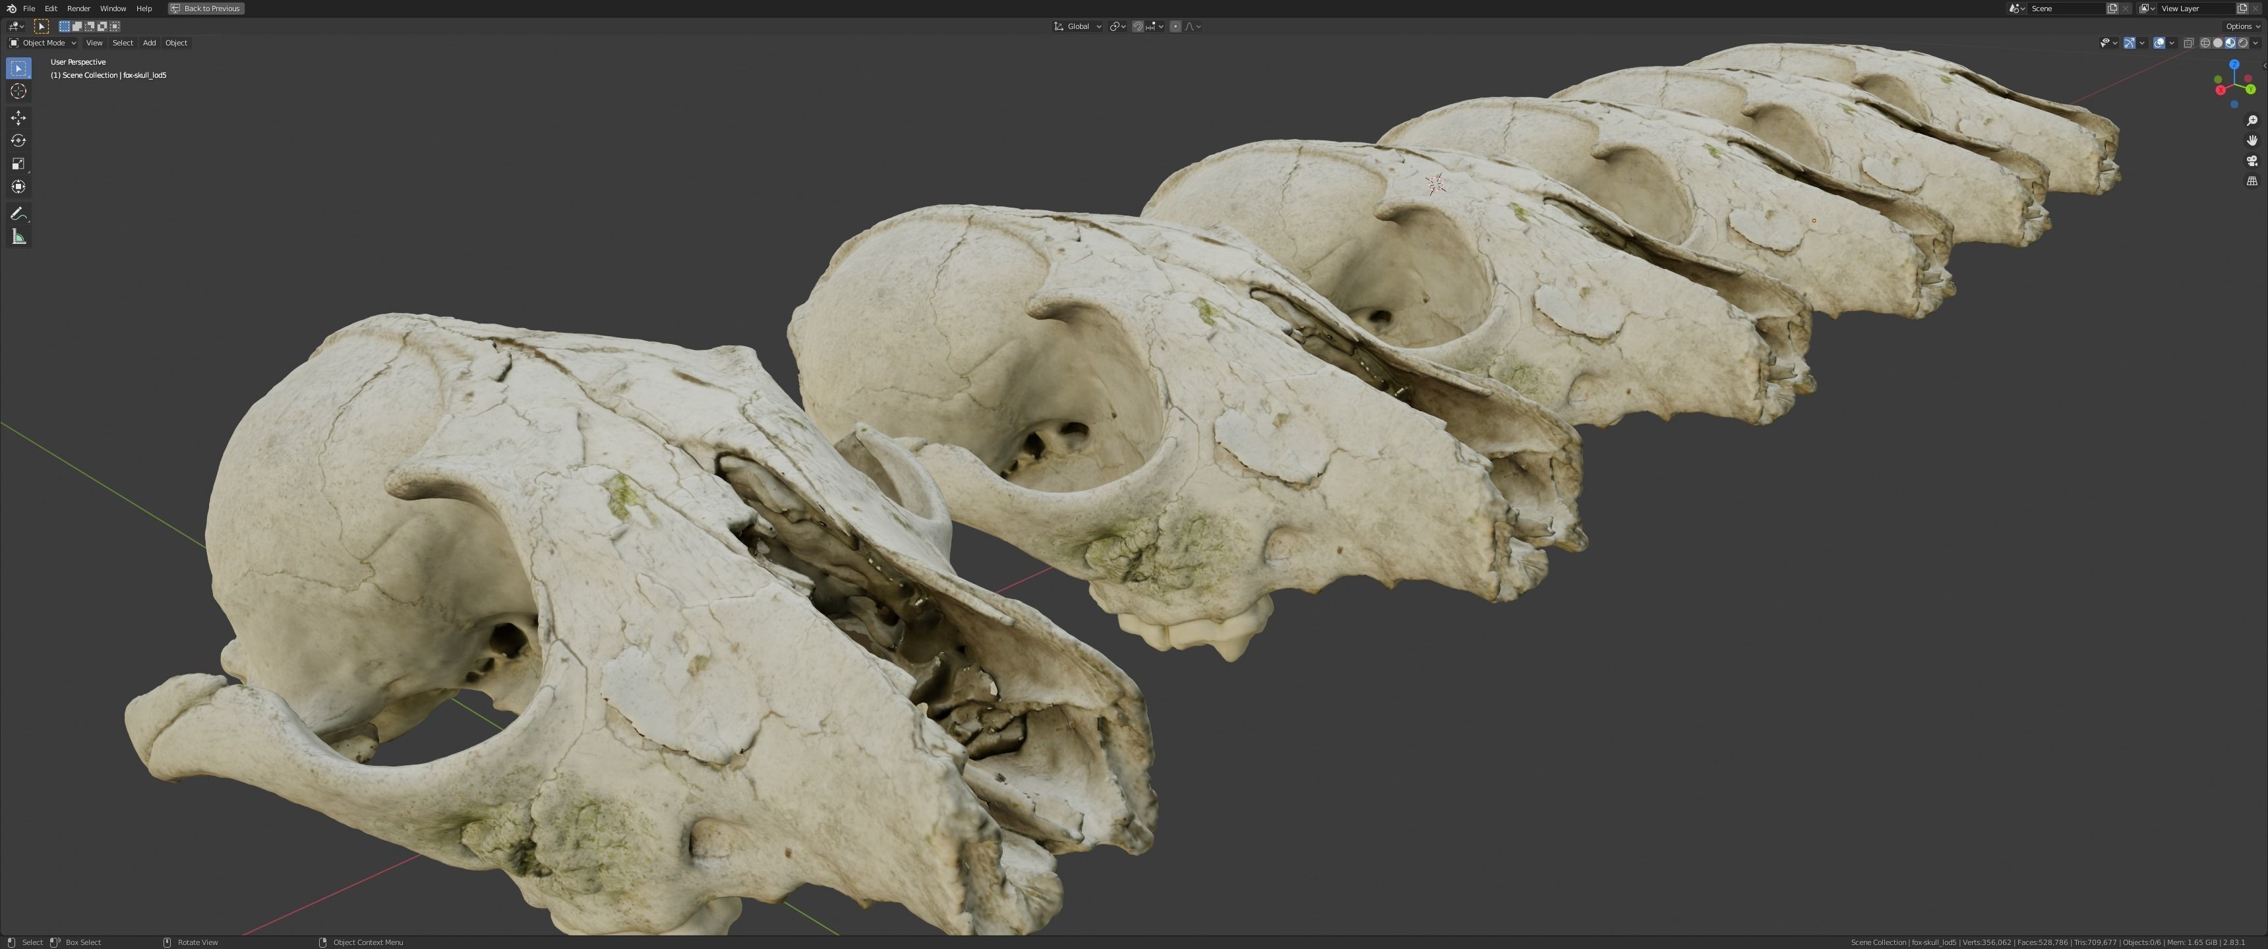Open Global transform orientation dropdown
Viewport: 2268px width, 949px height.
(x=1078, y=26)
